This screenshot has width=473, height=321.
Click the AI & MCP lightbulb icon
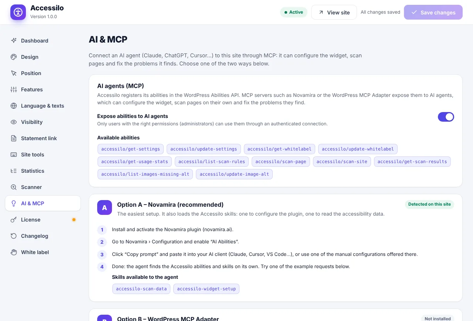(14, 203)
